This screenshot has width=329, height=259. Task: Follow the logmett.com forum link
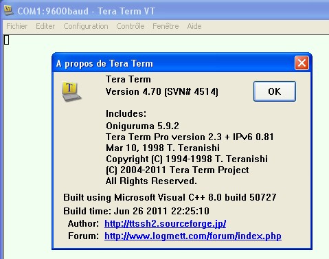point(193,236)
